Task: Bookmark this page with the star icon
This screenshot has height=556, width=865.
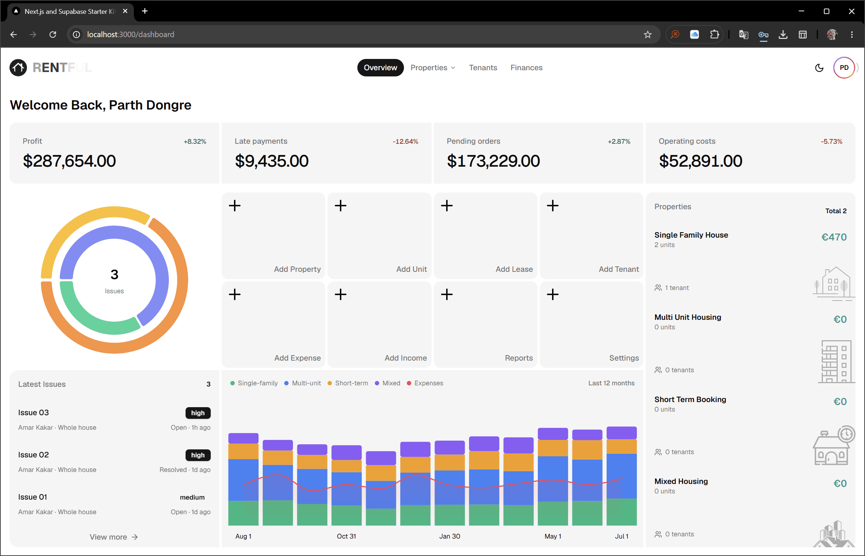Action: point(647,35)
